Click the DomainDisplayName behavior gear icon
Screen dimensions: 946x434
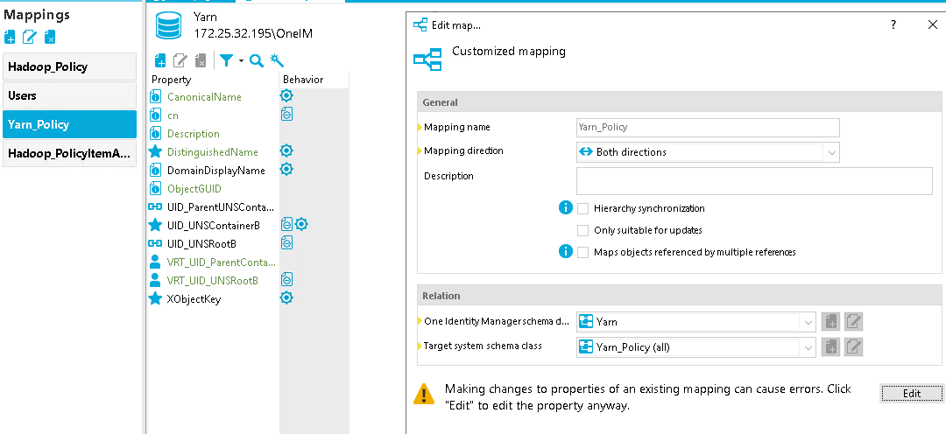click(x=286, y=169)
